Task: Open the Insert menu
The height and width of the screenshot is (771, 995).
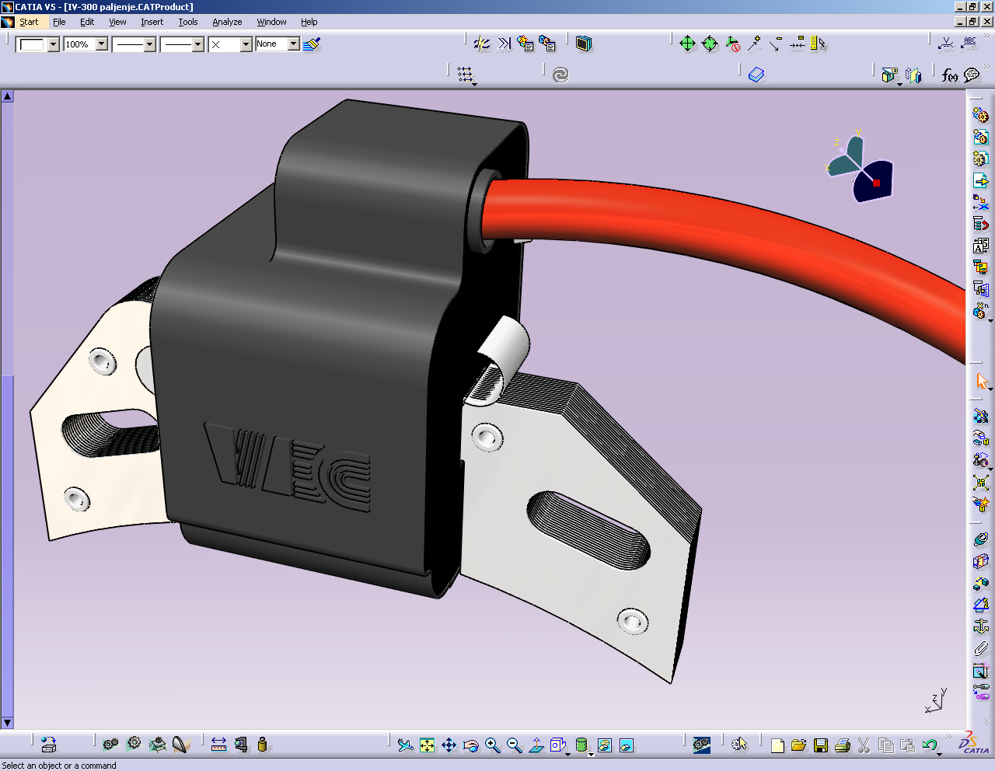Action: [152, 22]
